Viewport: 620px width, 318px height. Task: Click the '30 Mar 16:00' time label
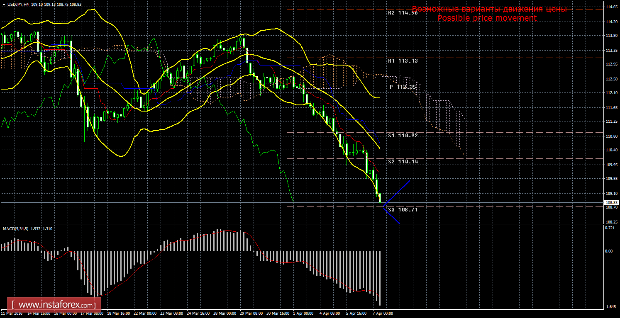coord(278,313)
